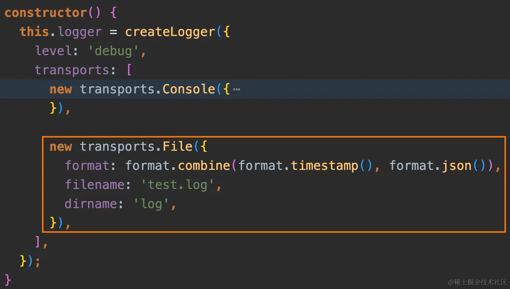Select the 'log' string after dirname
Image resolution: width=510 pixels, height=289 pixels.
click(151, 204)
